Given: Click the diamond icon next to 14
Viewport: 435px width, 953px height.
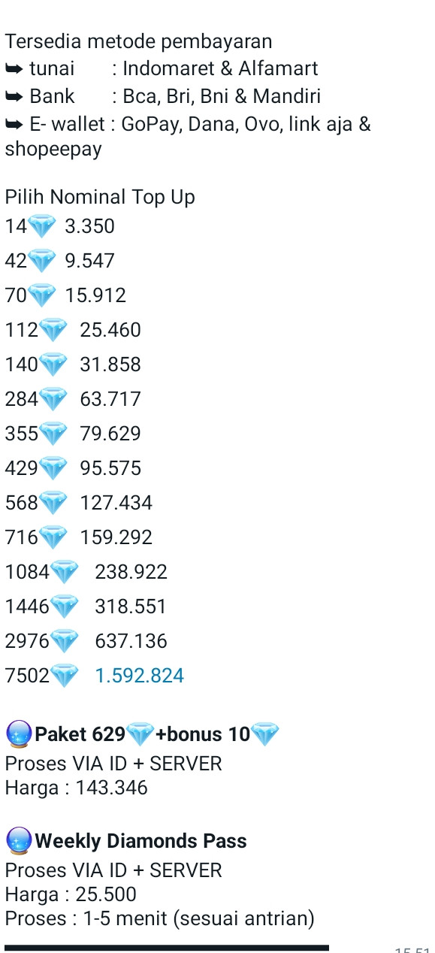Looking at the screenshot, I should [x=41, y=226].
